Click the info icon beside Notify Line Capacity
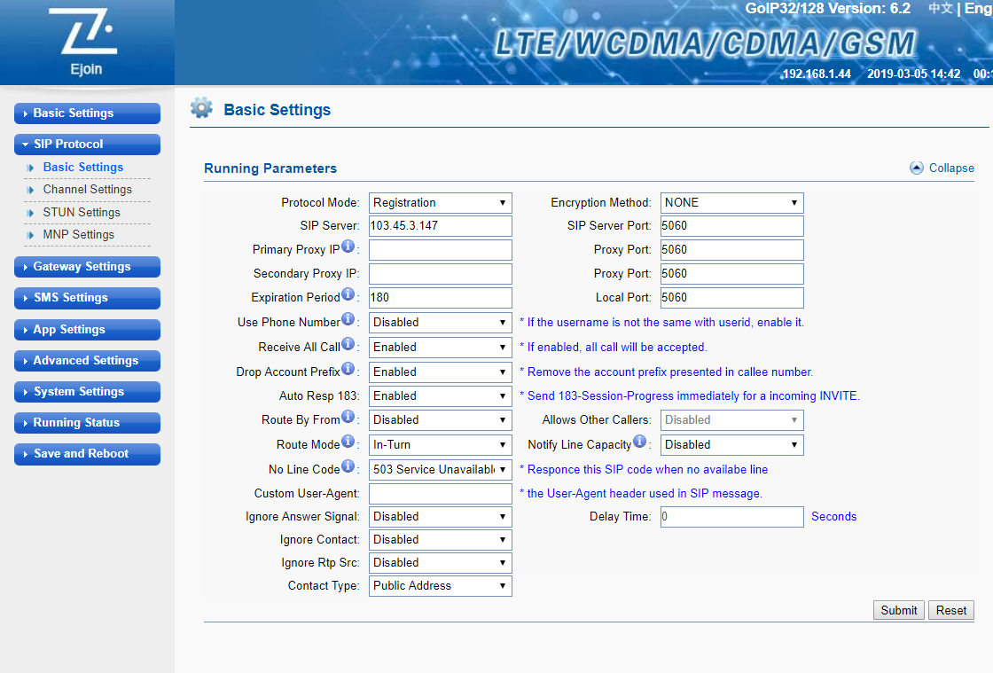The image size is (993, 673). 640,442
